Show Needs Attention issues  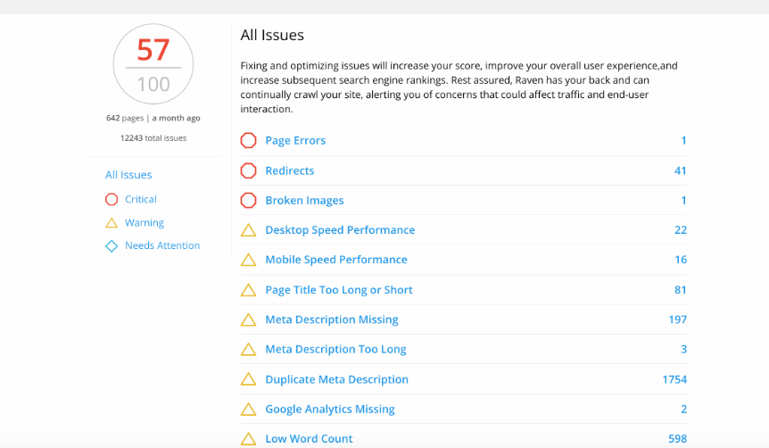tap(162, 245)
